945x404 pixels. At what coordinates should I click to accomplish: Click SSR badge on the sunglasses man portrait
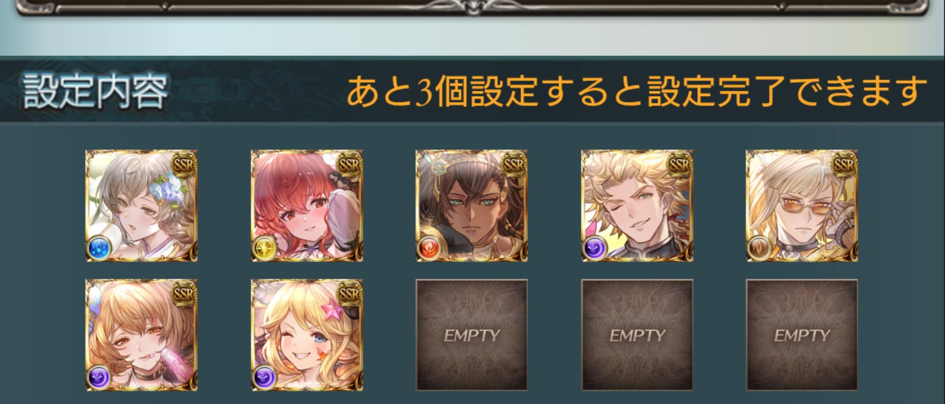click(843, 165)
